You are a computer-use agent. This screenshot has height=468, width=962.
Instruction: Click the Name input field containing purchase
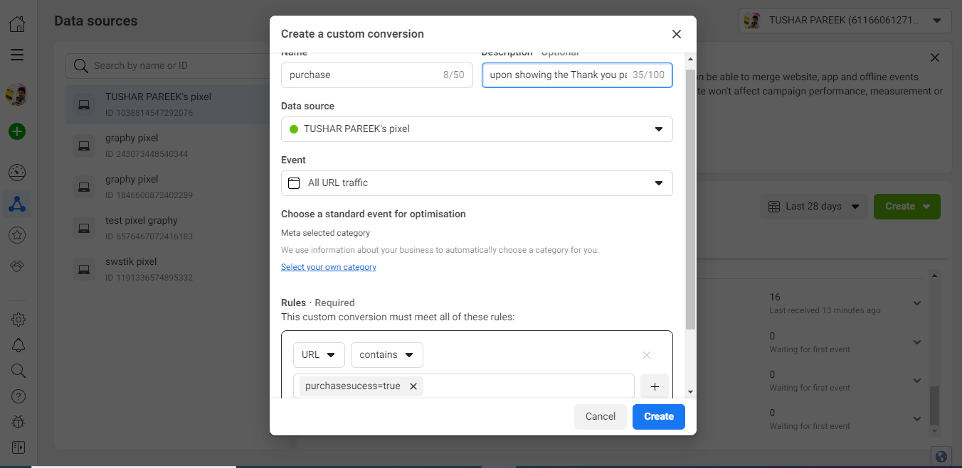[x=363, y=75]
